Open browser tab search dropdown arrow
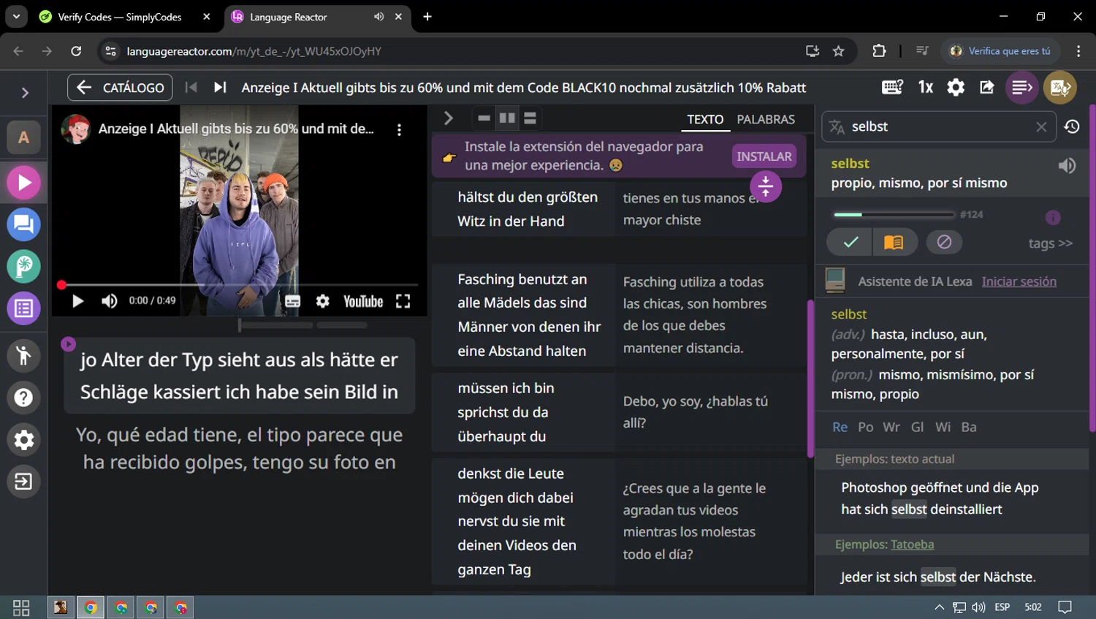1096x619 pixels. coord(16,16)
